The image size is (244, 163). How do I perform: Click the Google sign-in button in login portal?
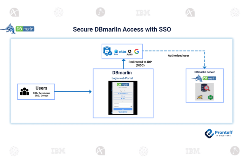[x=123, y=96]
